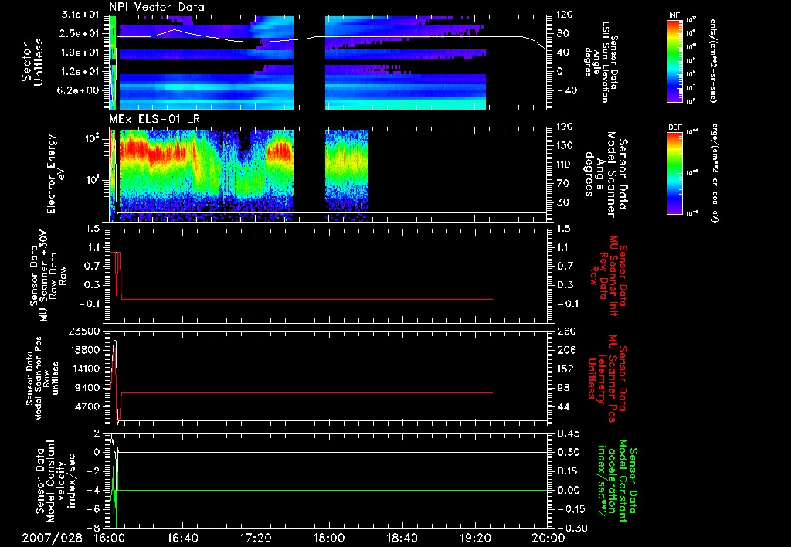Click the red 'MU Scanner Int Raw Data' label

[x=609, y=276]
